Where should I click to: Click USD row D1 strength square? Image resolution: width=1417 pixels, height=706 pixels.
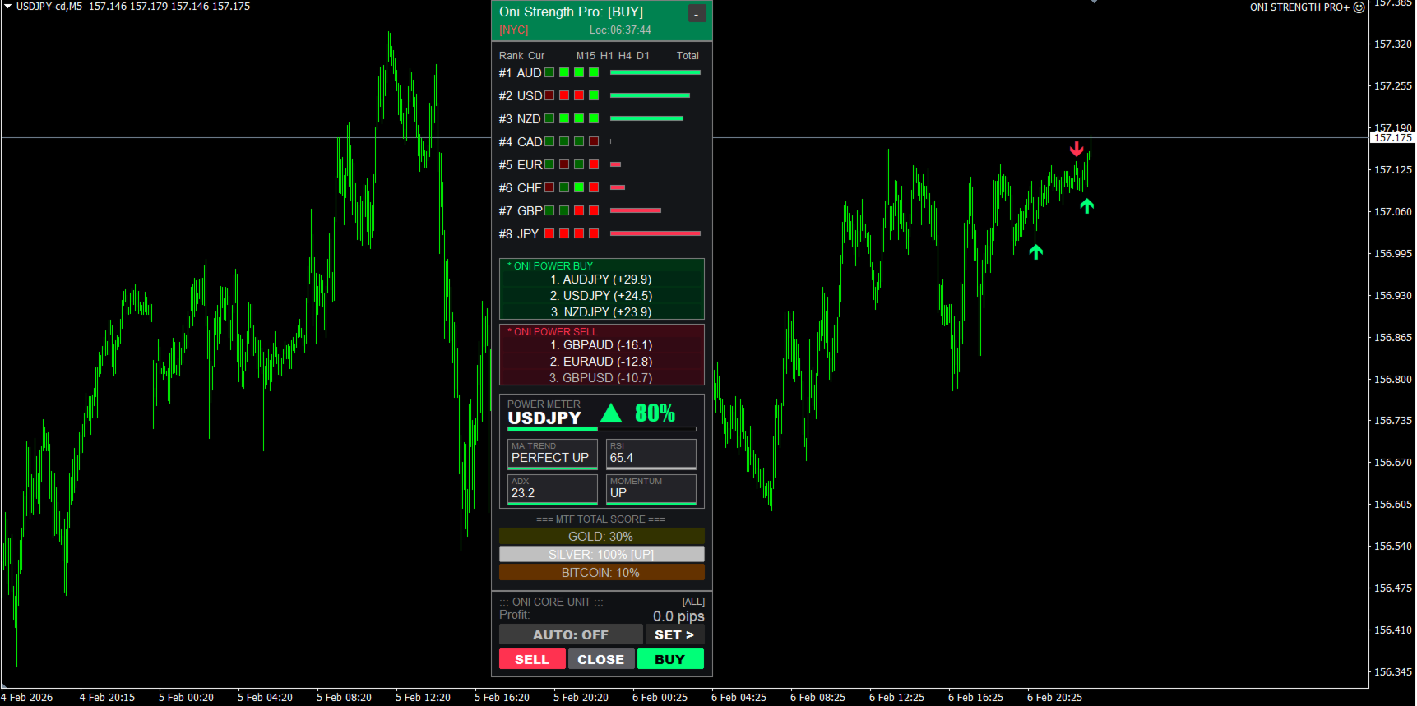(594, 95)
